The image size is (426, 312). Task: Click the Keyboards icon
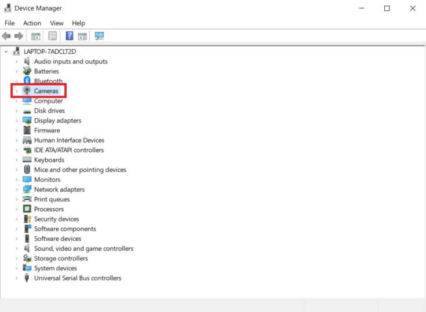(27, 160)
